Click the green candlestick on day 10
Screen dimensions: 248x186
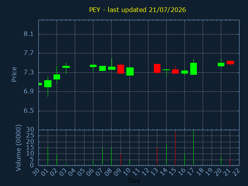pos(130,71)
